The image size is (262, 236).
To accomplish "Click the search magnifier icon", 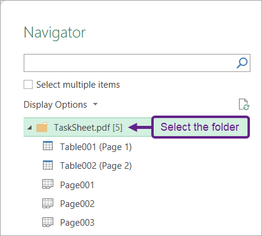I will [242, 63].
